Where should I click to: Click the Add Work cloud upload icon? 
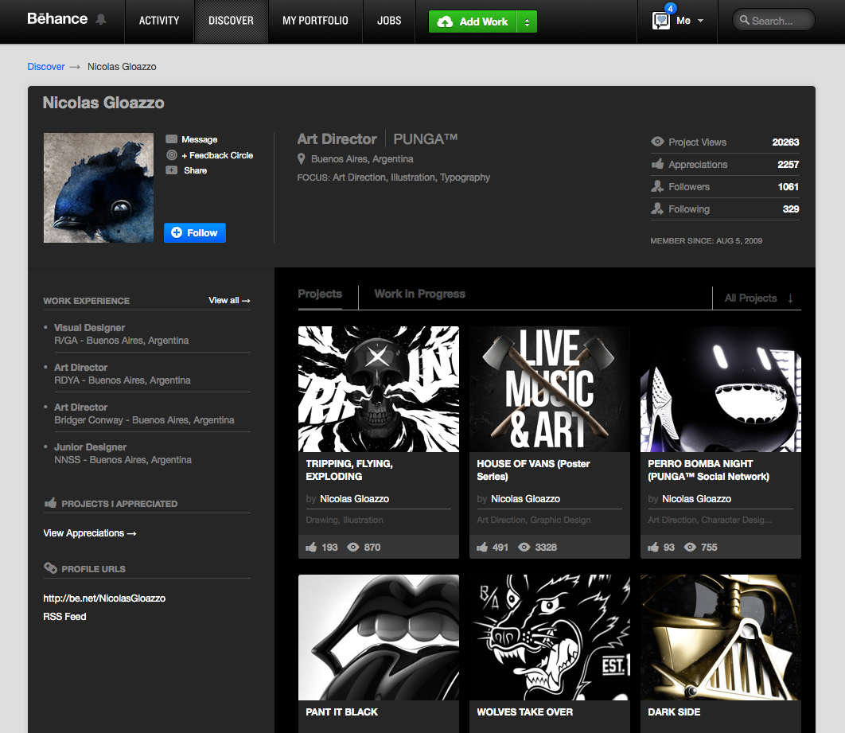point(445,21)
